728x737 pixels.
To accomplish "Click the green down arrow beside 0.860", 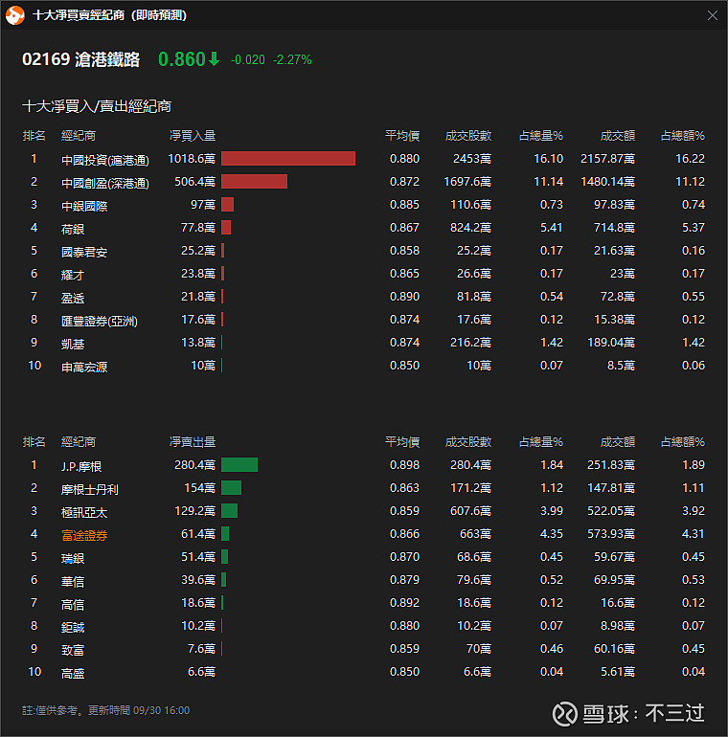I will coord(214,59).
